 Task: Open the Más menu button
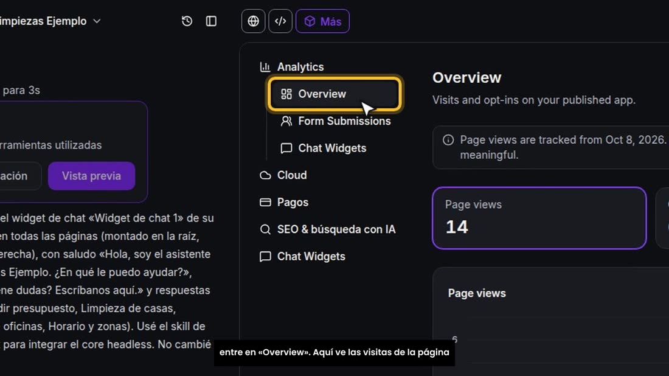pyautogui.click(x=322, y=21)
